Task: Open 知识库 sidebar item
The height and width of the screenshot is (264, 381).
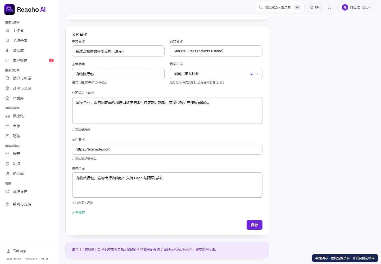Action: coord(29,174)
